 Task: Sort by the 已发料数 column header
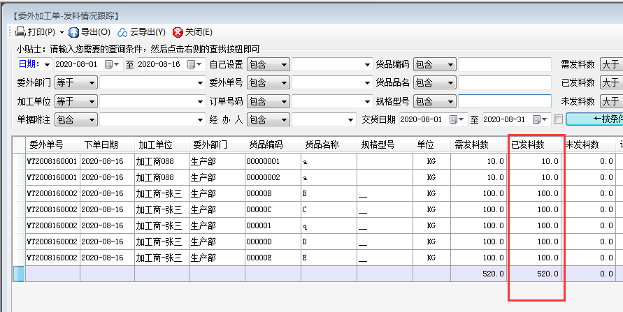point(536,144)
